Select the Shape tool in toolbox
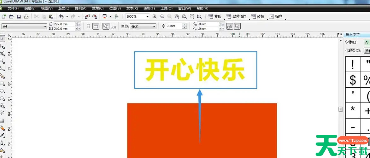The width and height of the screenshot is (370, 158). click(x=2, y=46)
